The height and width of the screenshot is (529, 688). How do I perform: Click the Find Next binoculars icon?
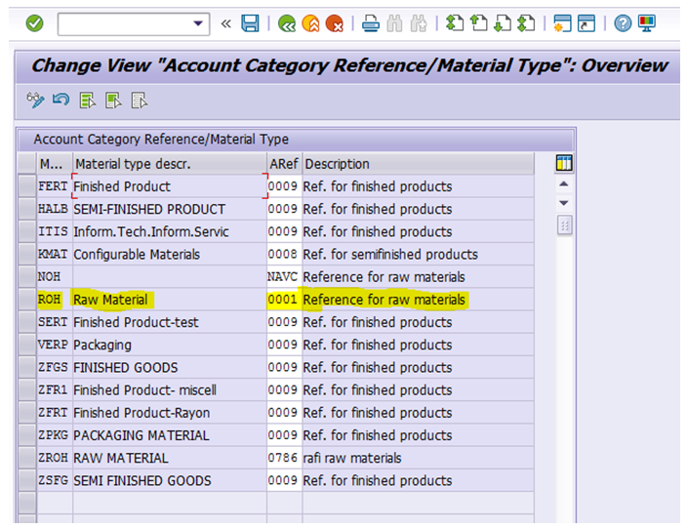point(419,23)
